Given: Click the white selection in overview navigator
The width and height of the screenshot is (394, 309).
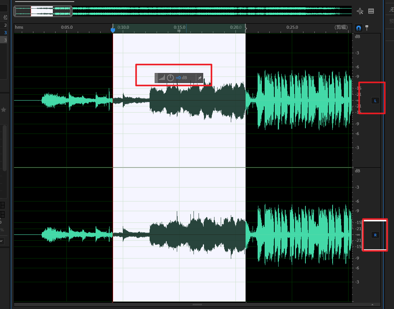Looking at the screenshot, I should pos(42,11).
